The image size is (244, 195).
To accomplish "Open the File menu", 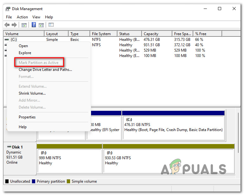I will 9,17.
